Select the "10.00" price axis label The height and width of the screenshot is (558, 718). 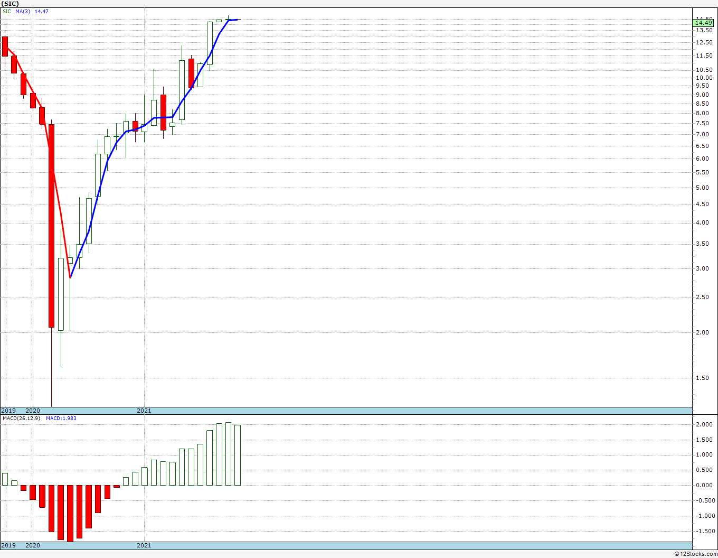click(x=704, y=78)
